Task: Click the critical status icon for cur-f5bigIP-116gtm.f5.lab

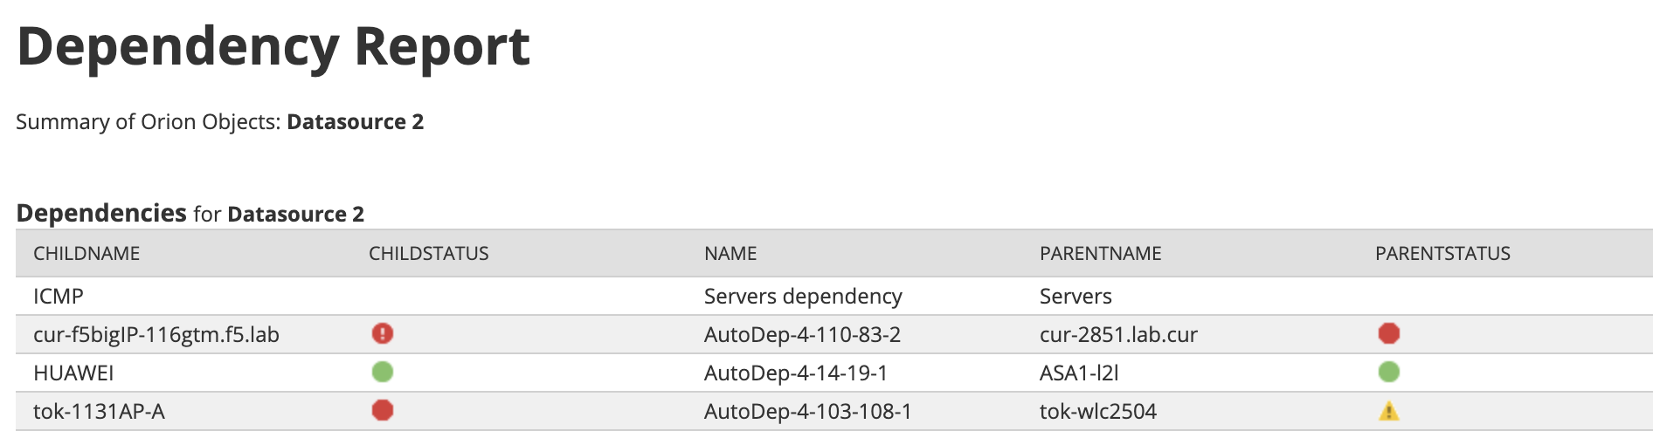Action: pyautogui.click(x=383, y=333)
